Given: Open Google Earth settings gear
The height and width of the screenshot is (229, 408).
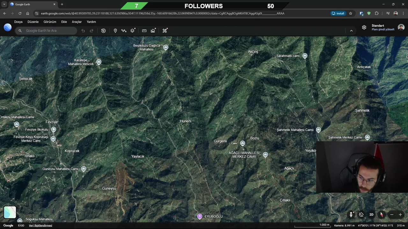Looking at the screenshot, I should (364, 27).
